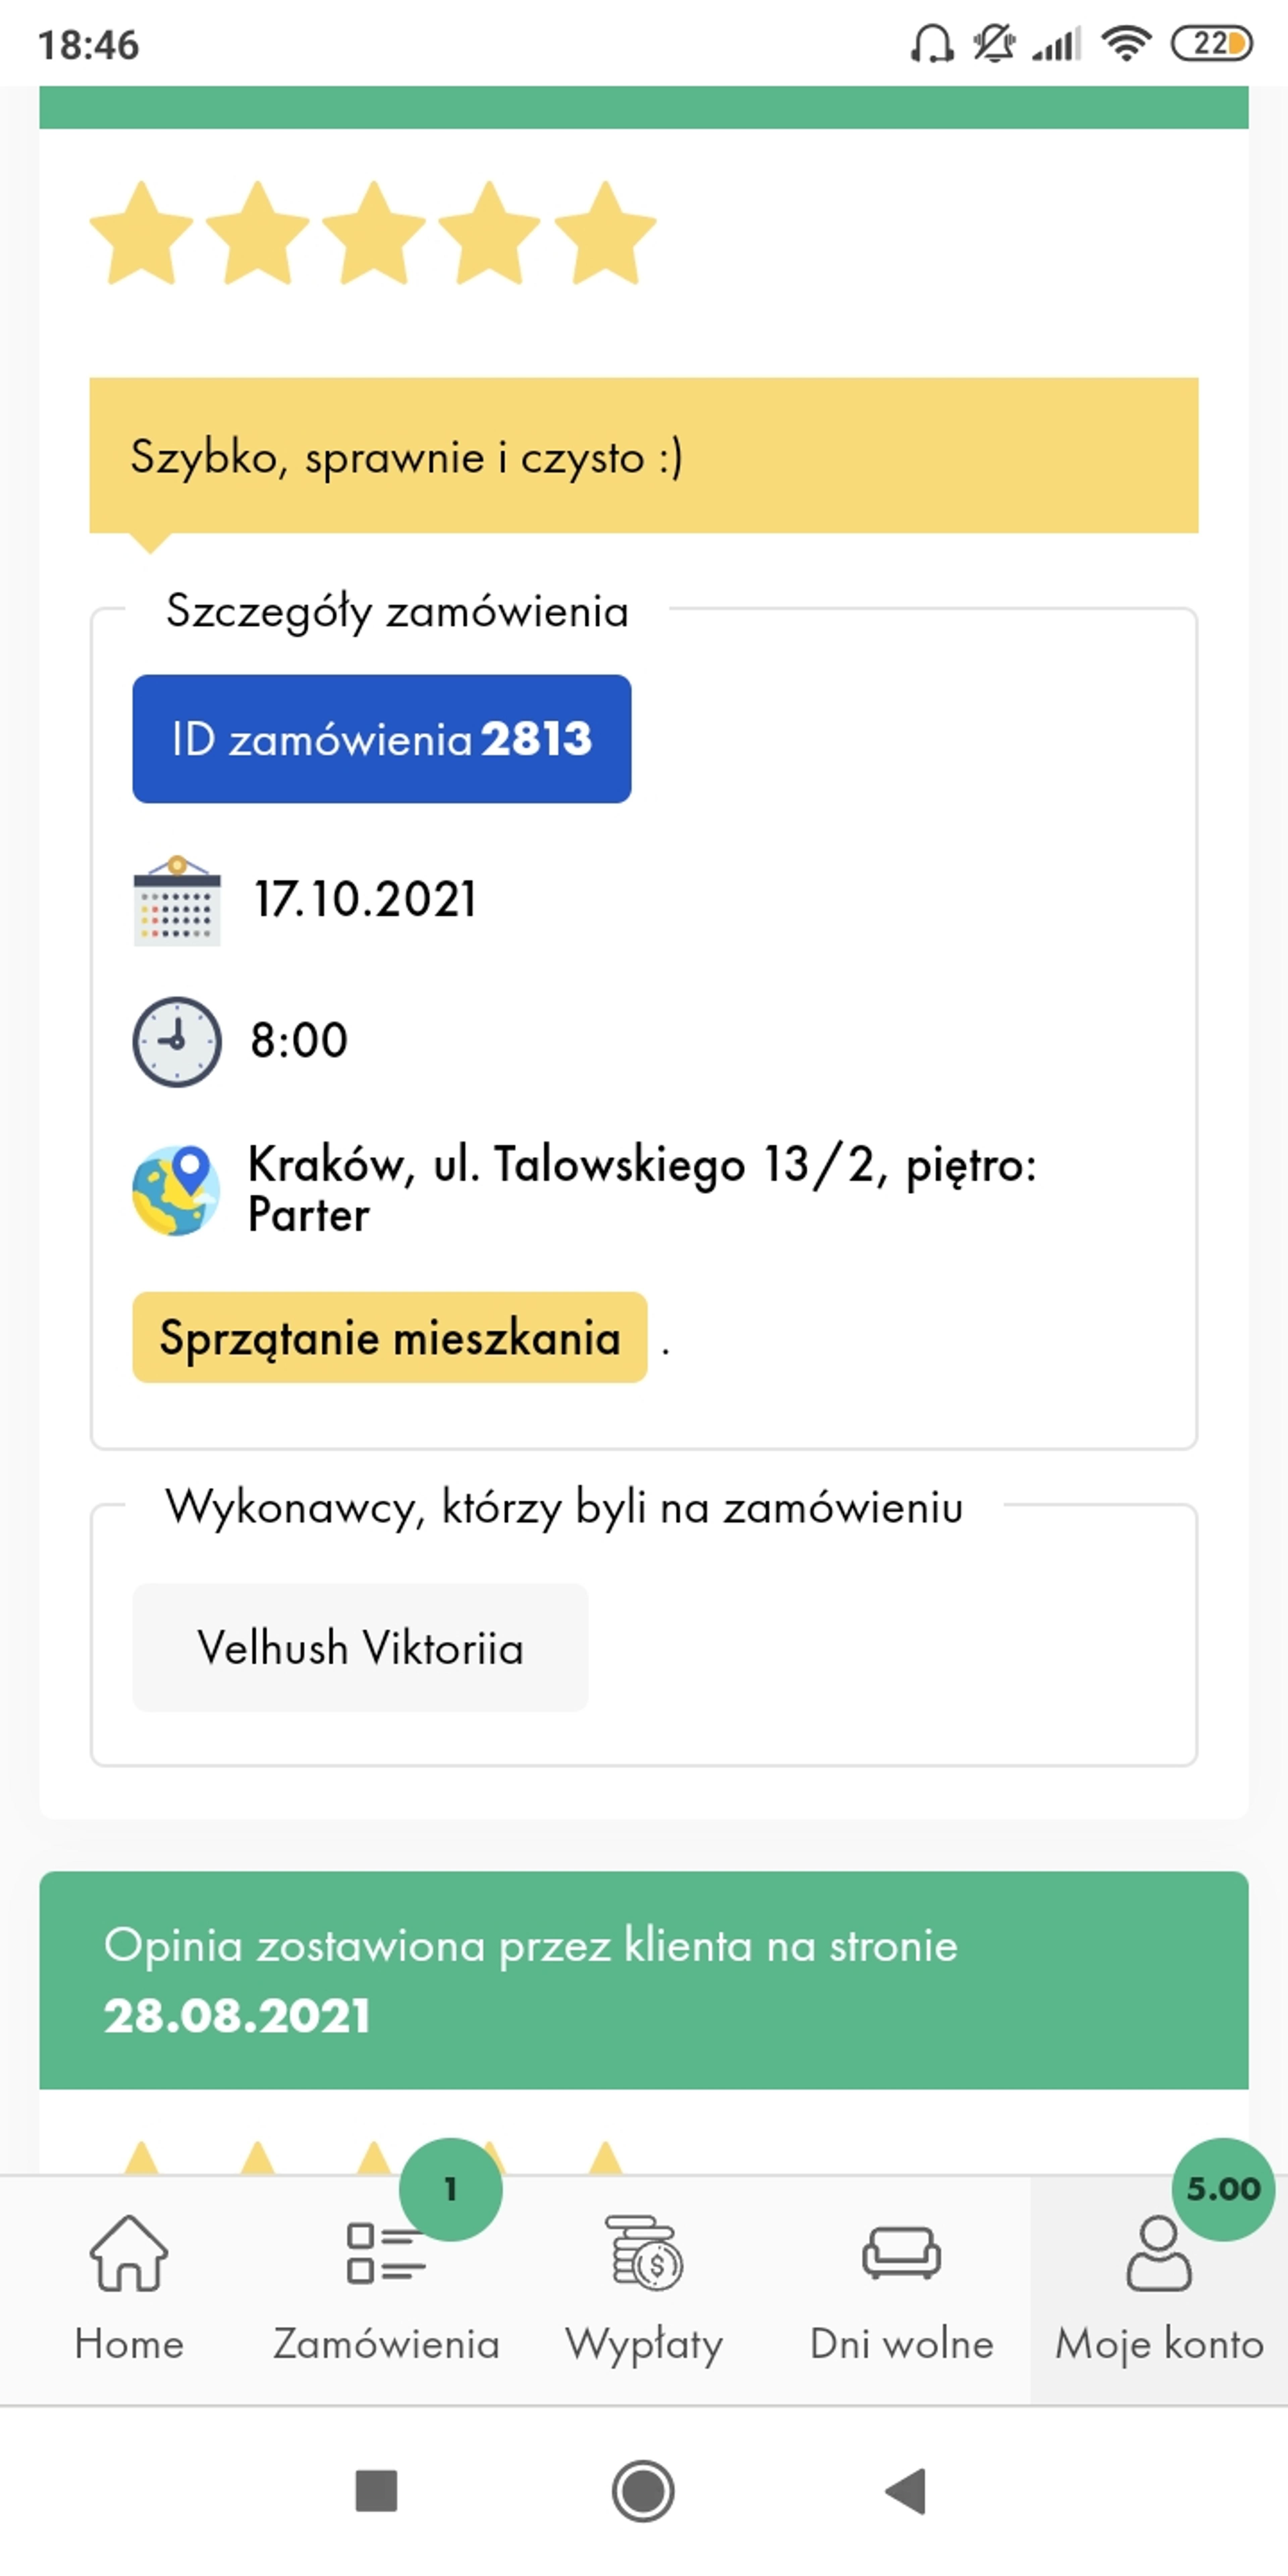Image resolution: width=1288 pixels, height=2576 pixels.
Task: Tap the clock icon beside 8:00
Action: (x=177, y=1041)
